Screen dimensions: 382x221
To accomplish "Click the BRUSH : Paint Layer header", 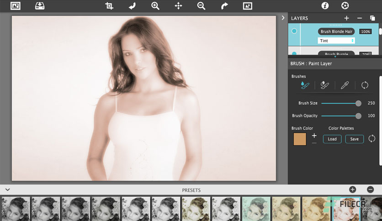I will coord(311,63).
